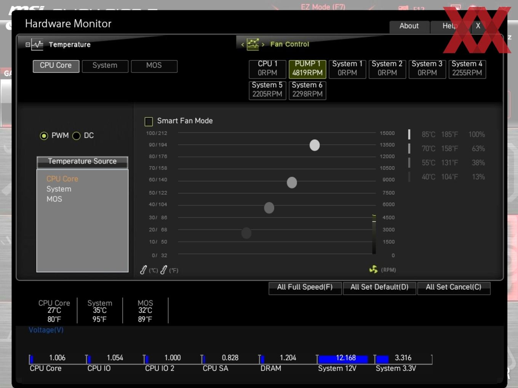518x388 pixels.
Task: Select the System 1 fan header
Action: pos(347,69)
